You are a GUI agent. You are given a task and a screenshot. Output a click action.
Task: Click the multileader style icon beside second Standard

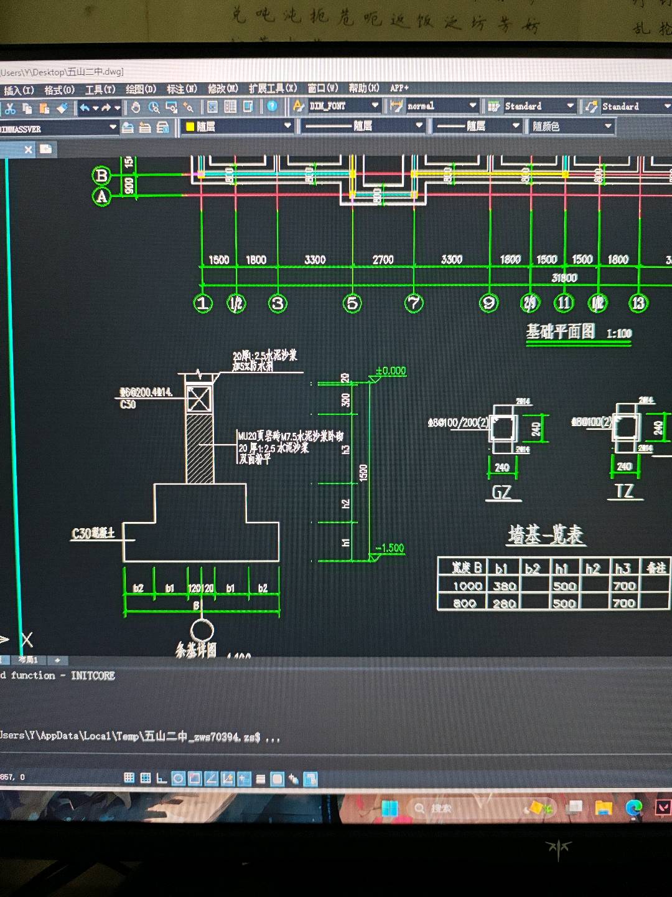591,107
